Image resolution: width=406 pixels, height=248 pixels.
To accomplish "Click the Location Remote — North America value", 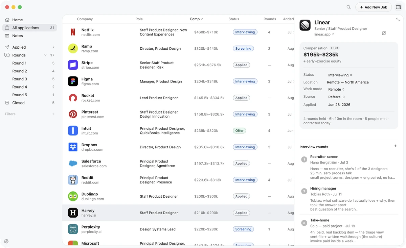I will 348,82.
